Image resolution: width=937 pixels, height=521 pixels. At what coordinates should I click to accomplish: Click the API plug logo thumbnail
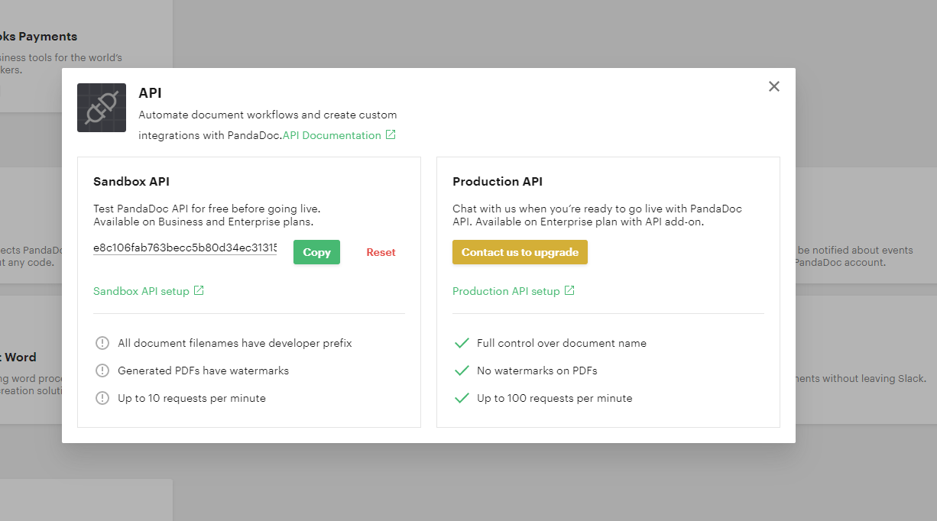click(102, 108)
